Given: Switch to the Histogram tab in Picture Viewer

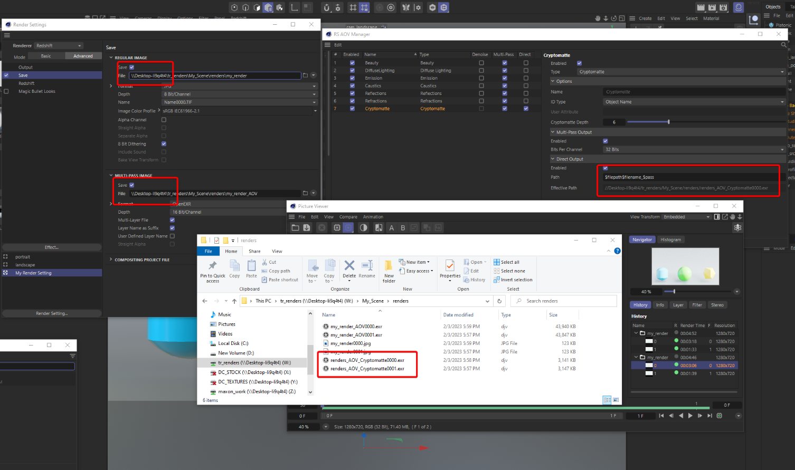Looking at the screenshot, I should (x=671, y=239).
